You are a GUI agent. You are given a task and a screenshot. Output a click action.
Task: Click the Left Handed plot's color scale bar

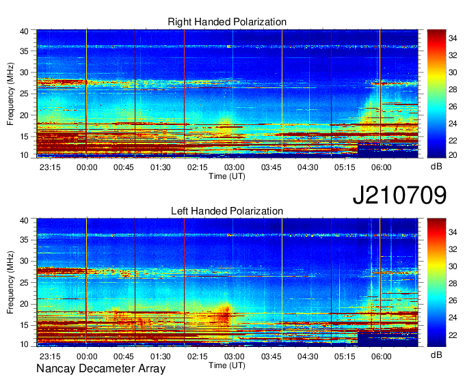pyautogui.click(x=436, y=283)
